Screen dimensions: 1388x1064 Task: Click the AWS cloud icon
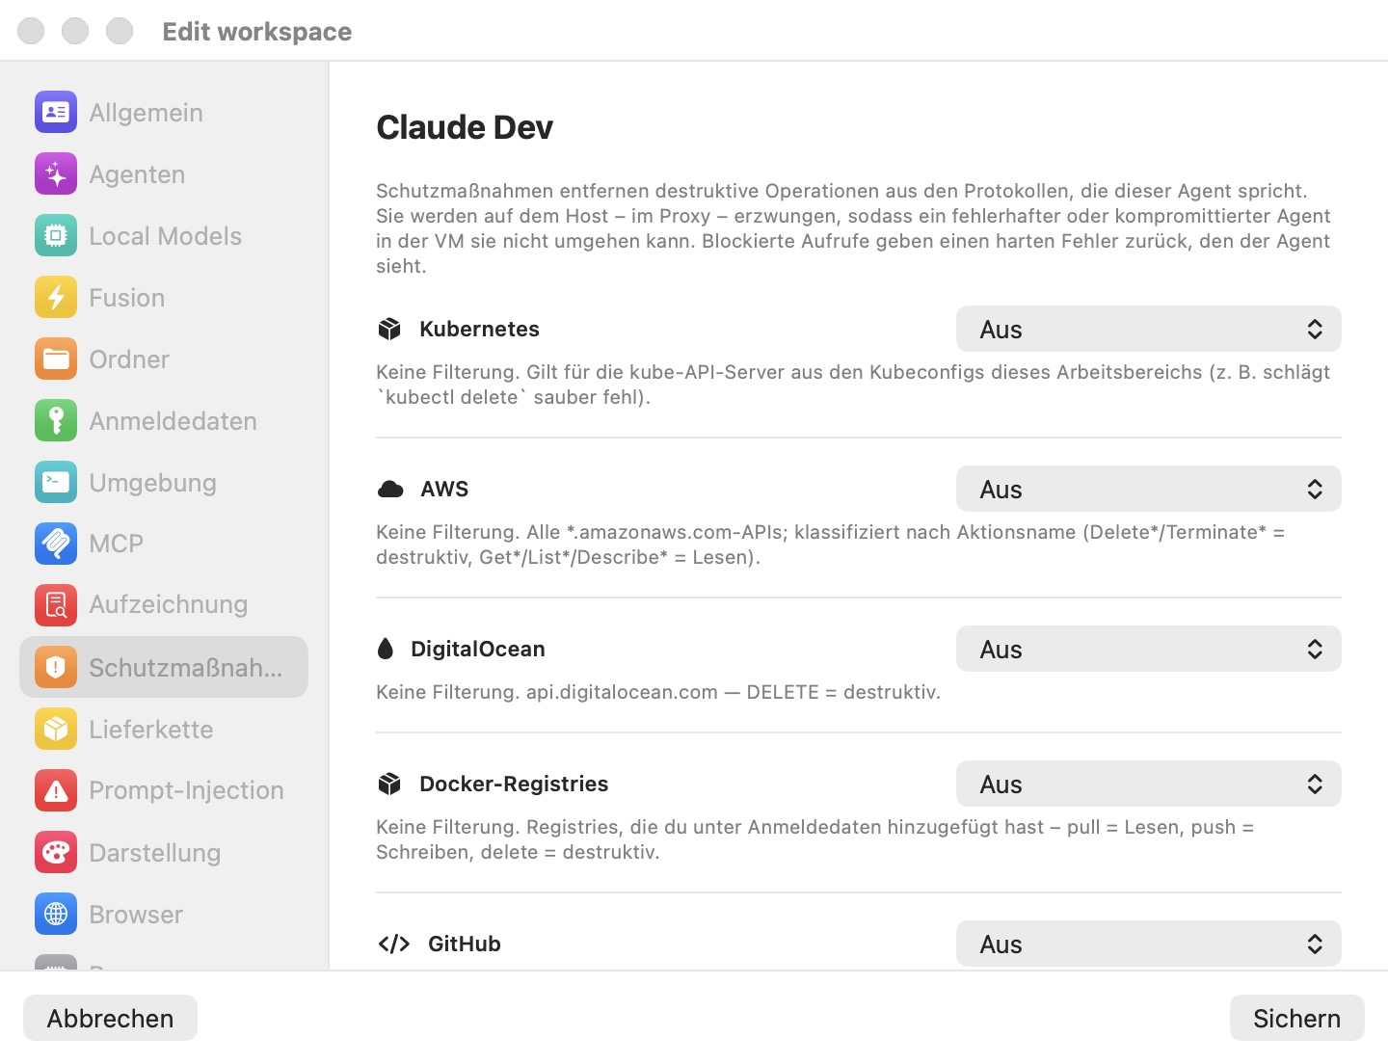point(390,490)
